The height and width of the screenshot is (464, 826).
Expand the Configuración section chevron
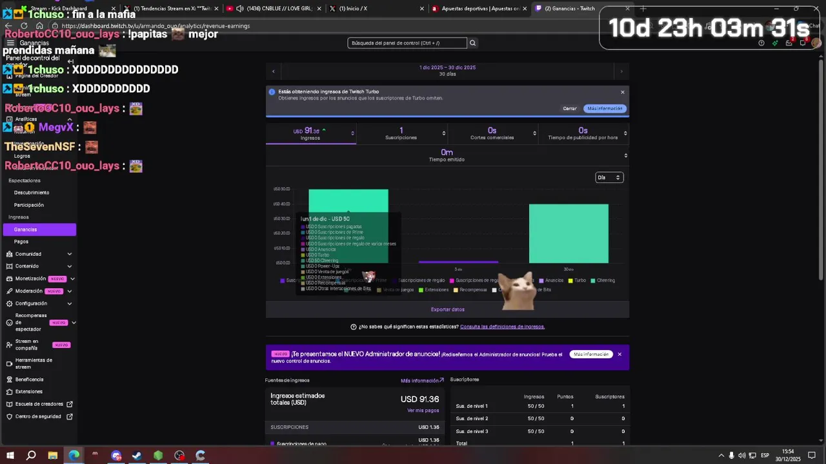pyautogui.click(x=70, y=304)
